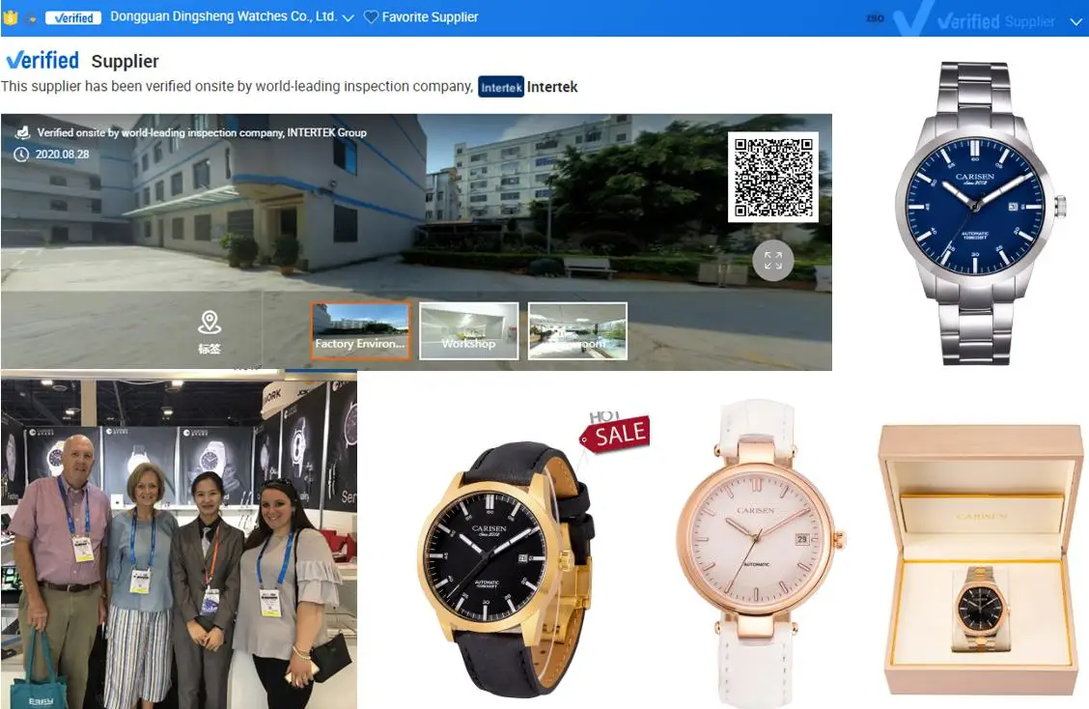
Task: Expand the top-right Verified Supplier chevron
Action: click(1076, 21)
